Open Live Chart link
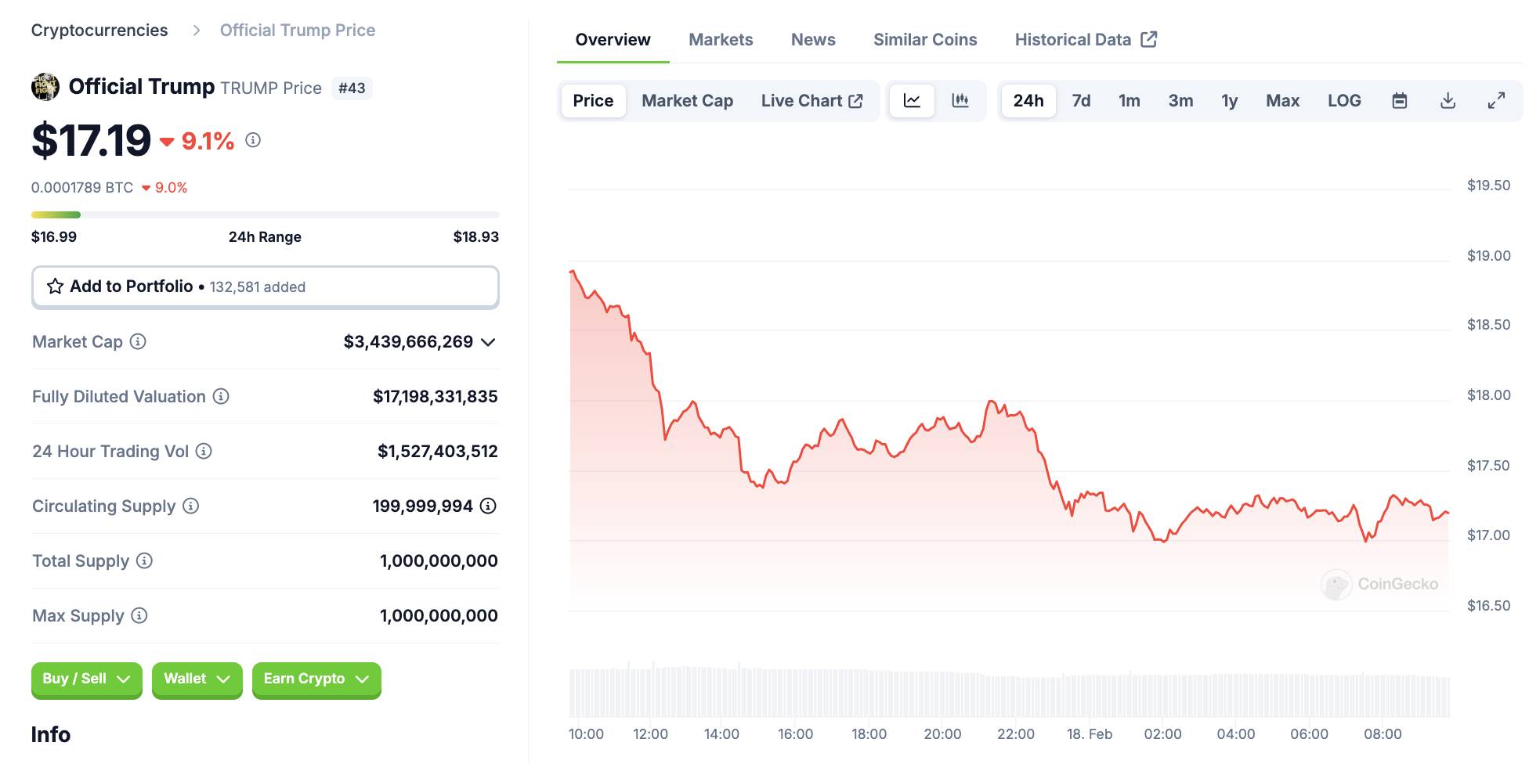1529x764 pixels. [x=811, y=100]
